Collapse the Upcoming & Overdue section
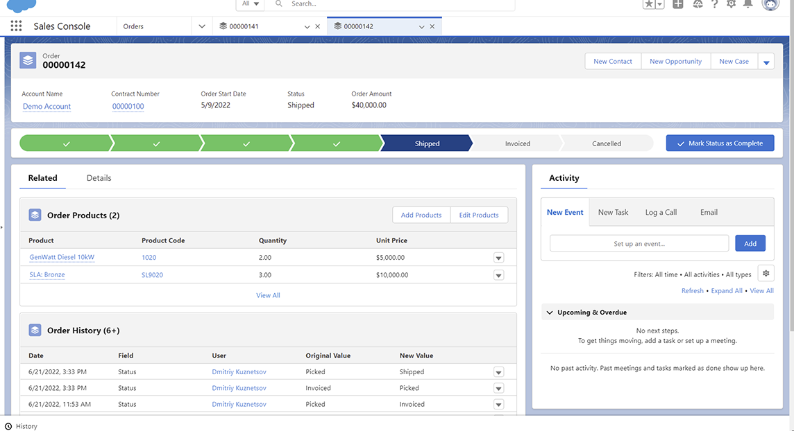794x431 pixels. [550, 313]
